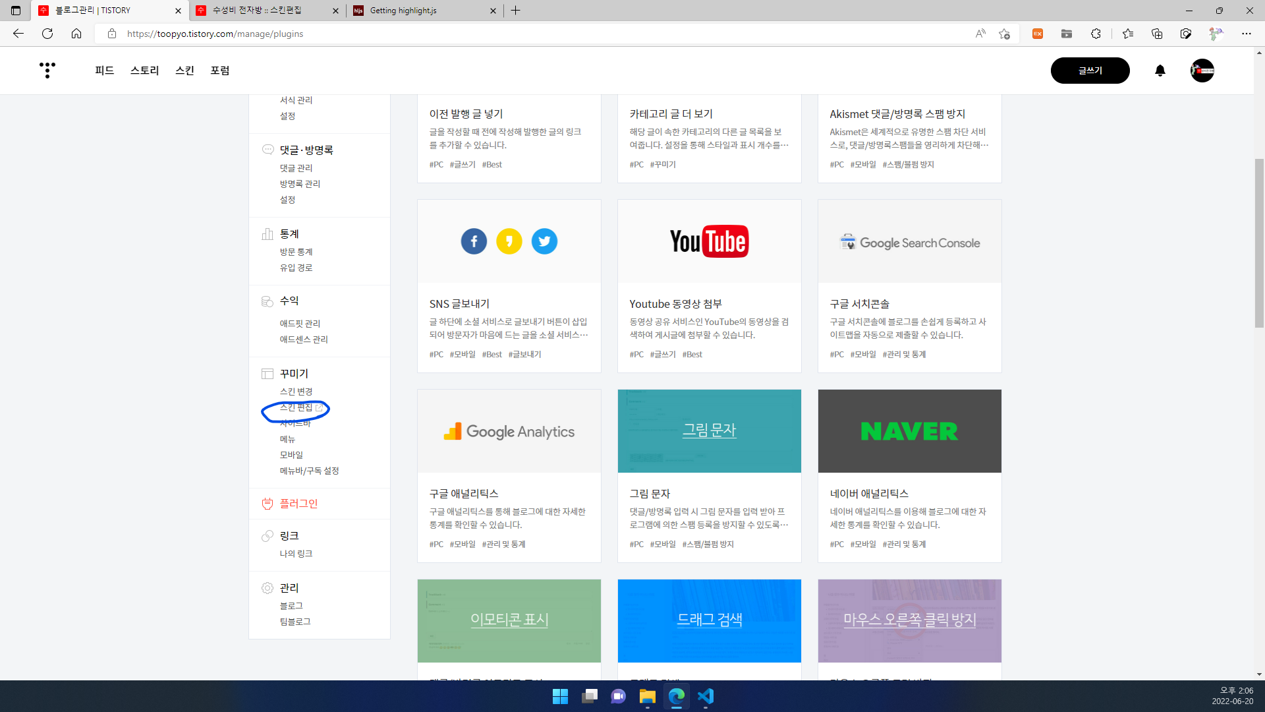Click the YouTube 동영상 첨부 plugin thumbnail
Image resolution: width=1265 pixels, height=712 pixels.
[709, 241]
